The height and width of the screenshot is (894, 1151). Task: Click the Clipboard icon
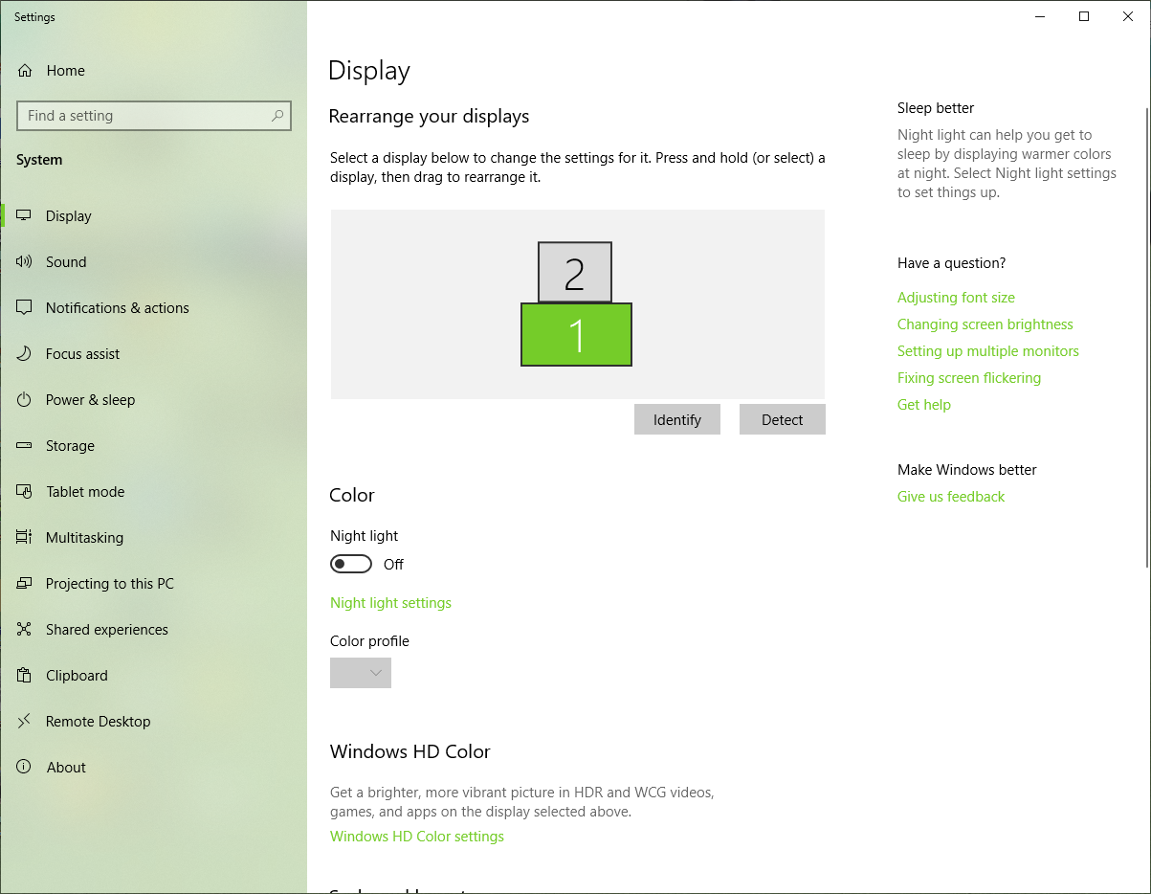pos(25,676)
